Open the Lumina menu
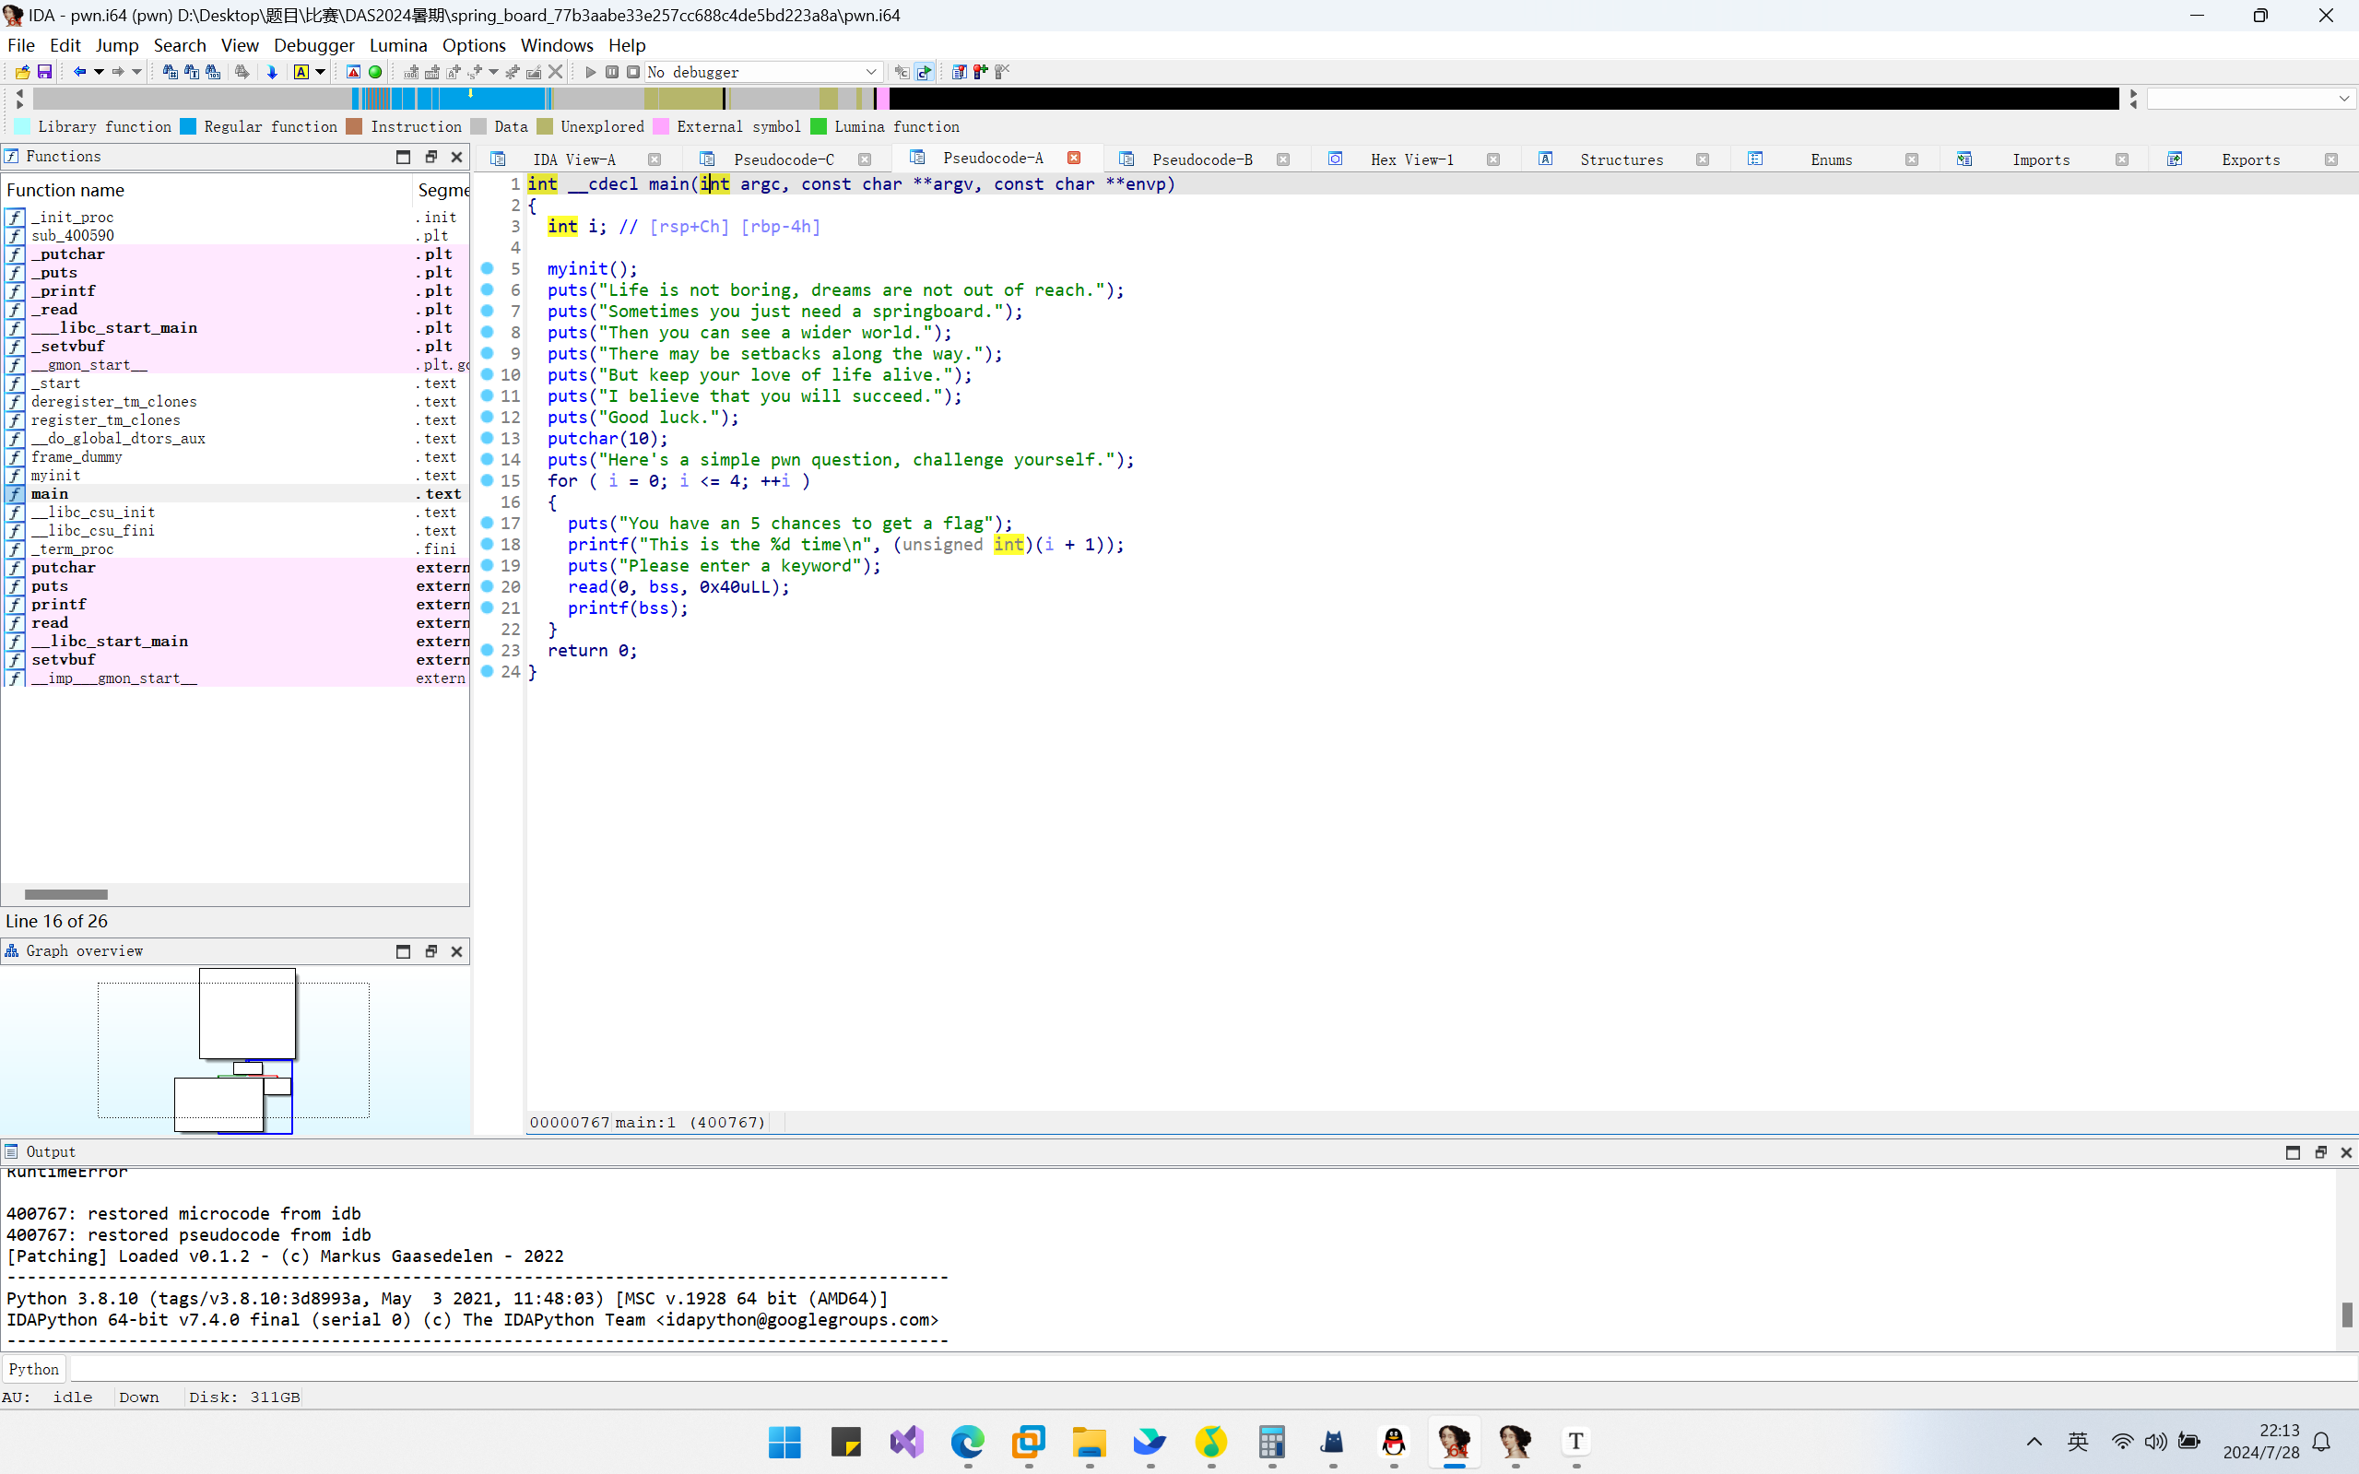The height and width of the screenshot is (1474, 2359). [x=397, y=45]
